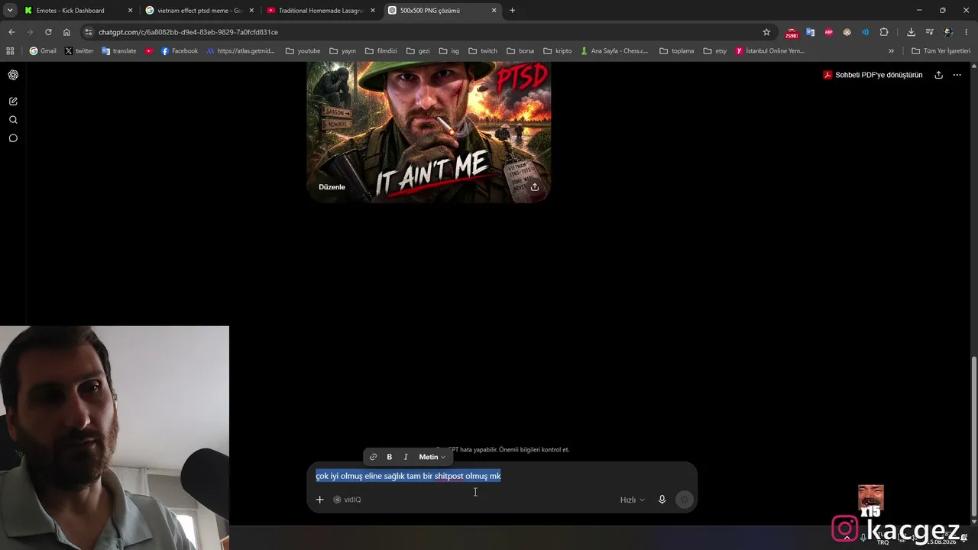Screen dimensions: 978x550
Task: Go to browser home page
Action: click(x=66, y=32)
